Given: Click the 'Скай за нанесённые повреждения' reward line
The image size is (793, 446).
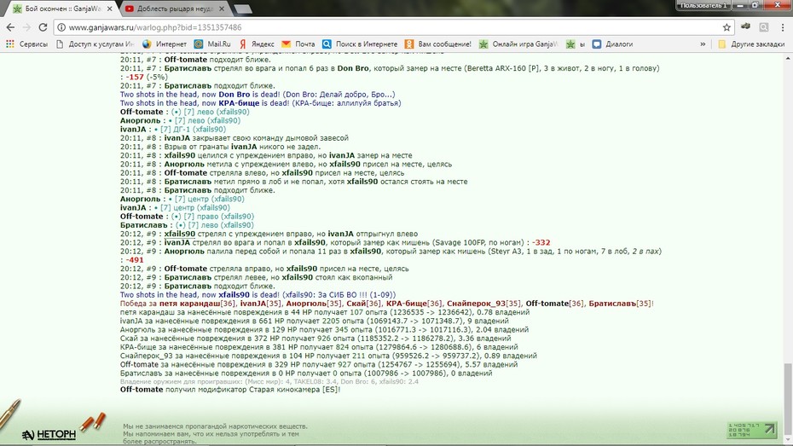Looking at the screenshot, I should (315, 339).
